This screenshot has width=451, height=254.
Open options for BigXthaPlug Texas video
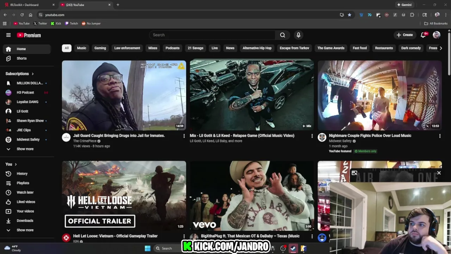(312, 236)
